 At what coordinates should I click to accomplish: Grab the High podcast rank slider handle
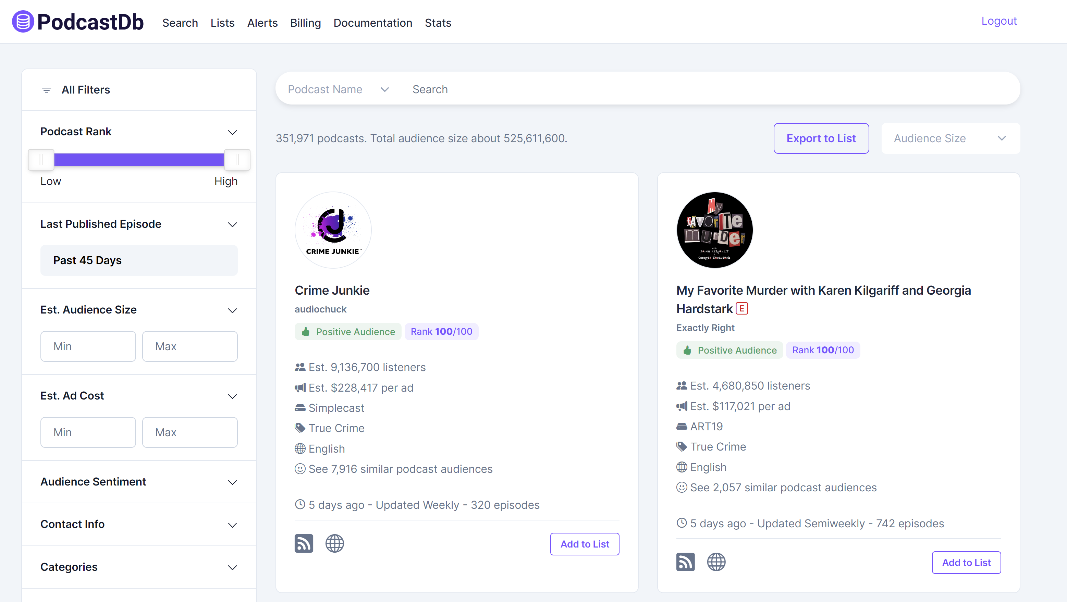[237, 160]
